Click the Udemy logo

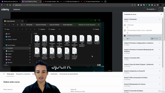[5, 9]
